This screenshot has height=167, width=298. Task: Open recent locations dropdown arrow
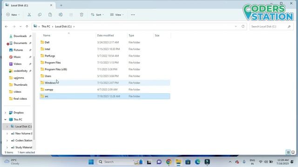(x=20, y=26)
